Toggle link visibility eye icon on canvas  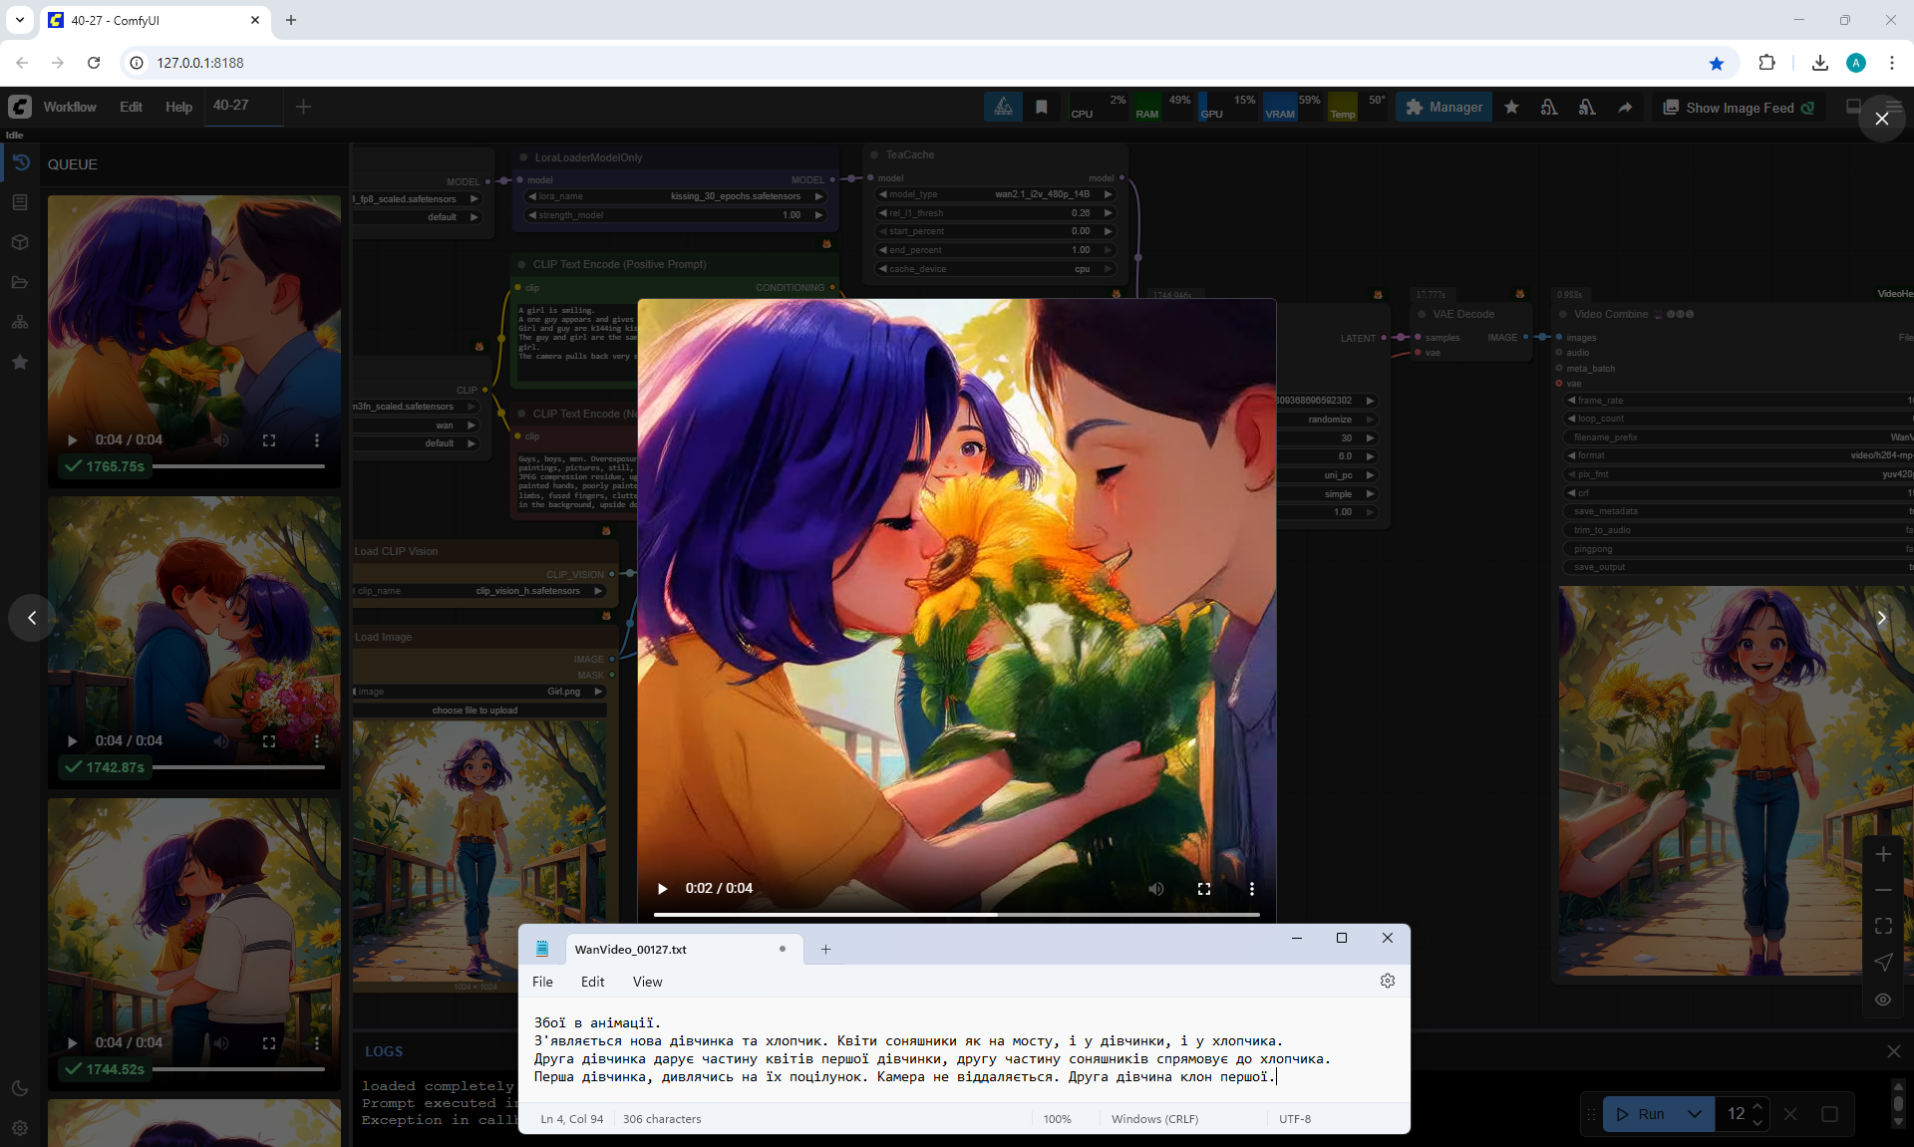point(1883,1000)
